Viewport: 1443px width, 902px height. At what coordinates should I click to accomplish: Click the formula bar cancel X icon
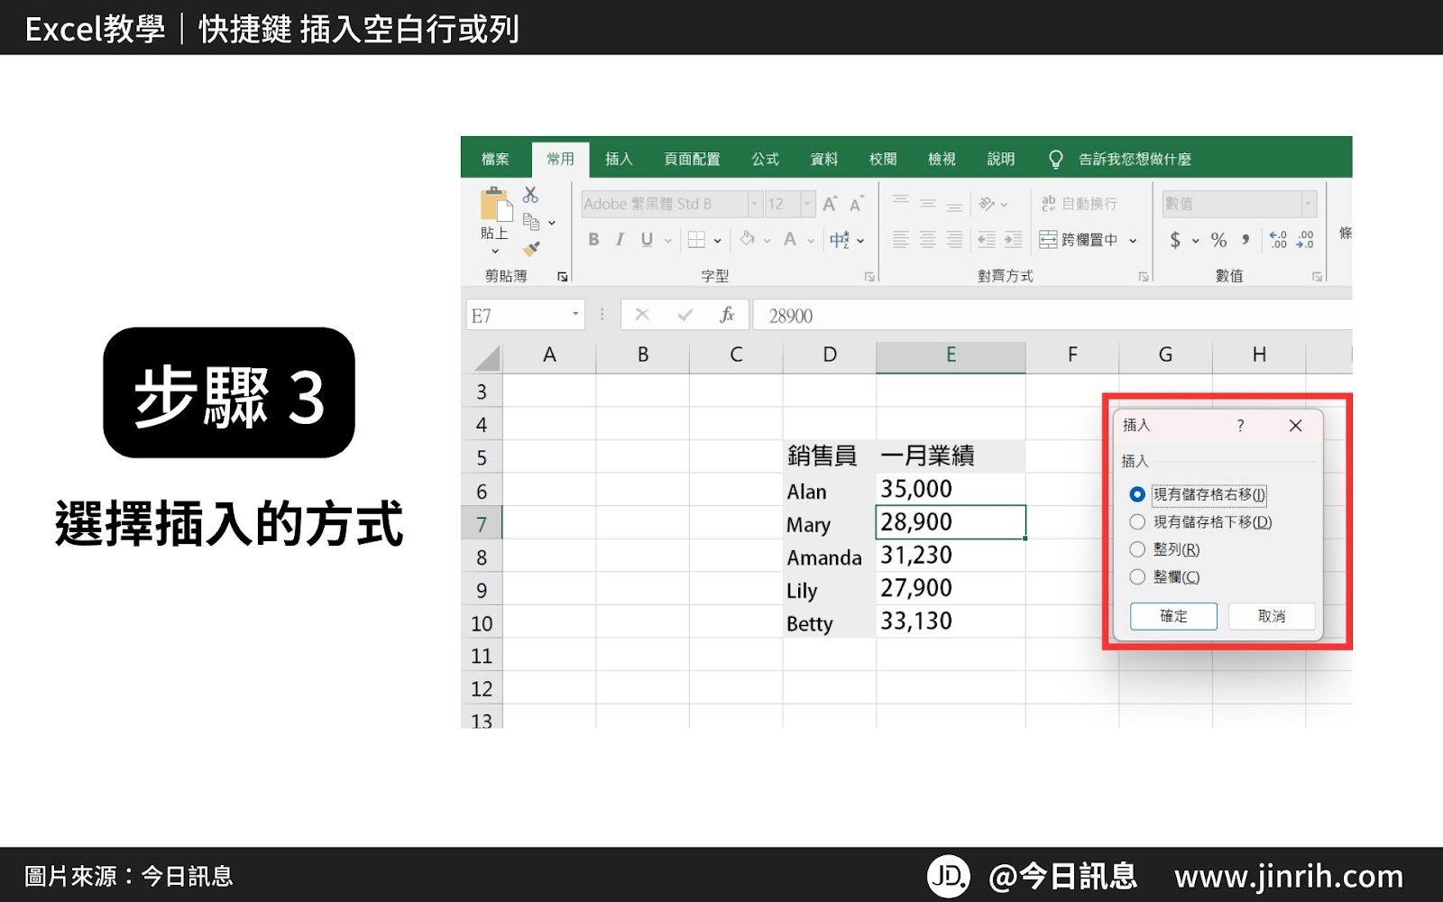[x=642, y=315]
